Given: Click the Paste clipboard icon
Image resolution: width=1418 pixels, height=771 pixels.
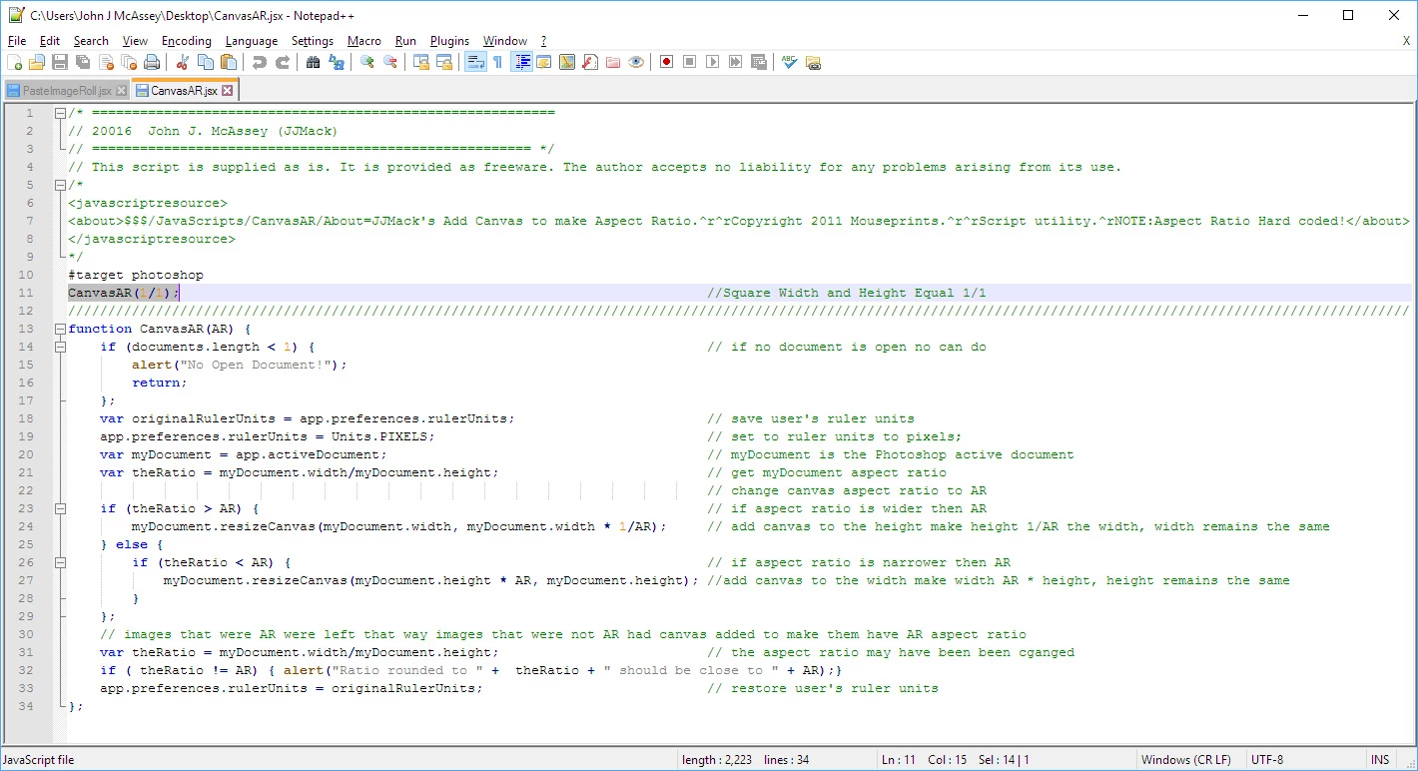Looking at the screenshot, I should point(229,62).
